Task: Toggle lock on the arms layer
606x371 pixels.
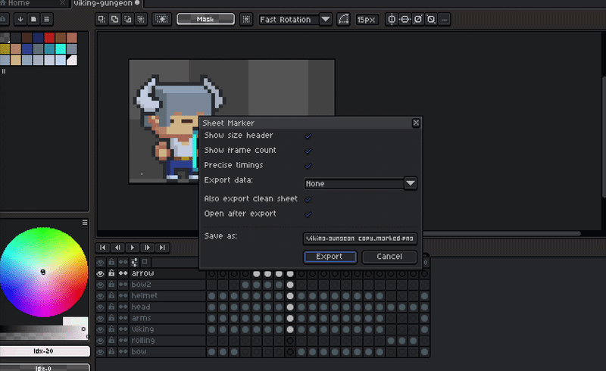Action: (x=111, y=318)
